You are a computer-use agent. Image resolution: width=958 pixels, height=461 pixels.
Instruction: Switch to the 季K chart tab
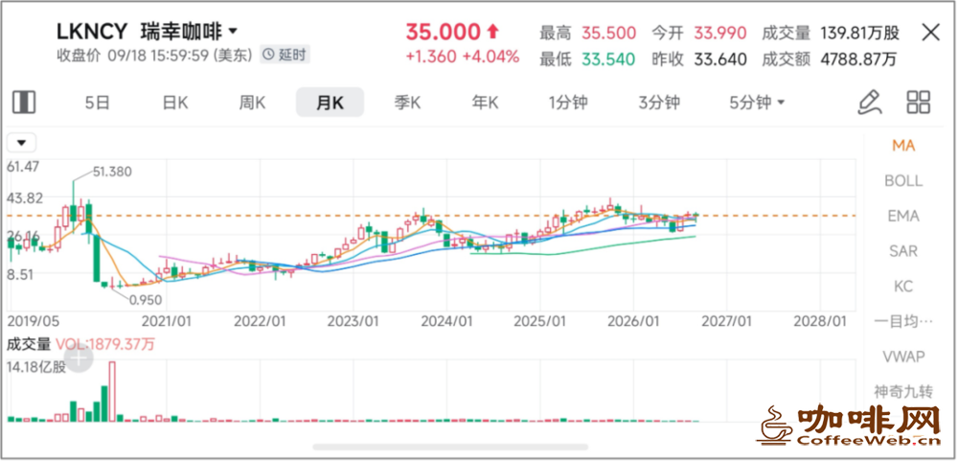pos(407,103)
